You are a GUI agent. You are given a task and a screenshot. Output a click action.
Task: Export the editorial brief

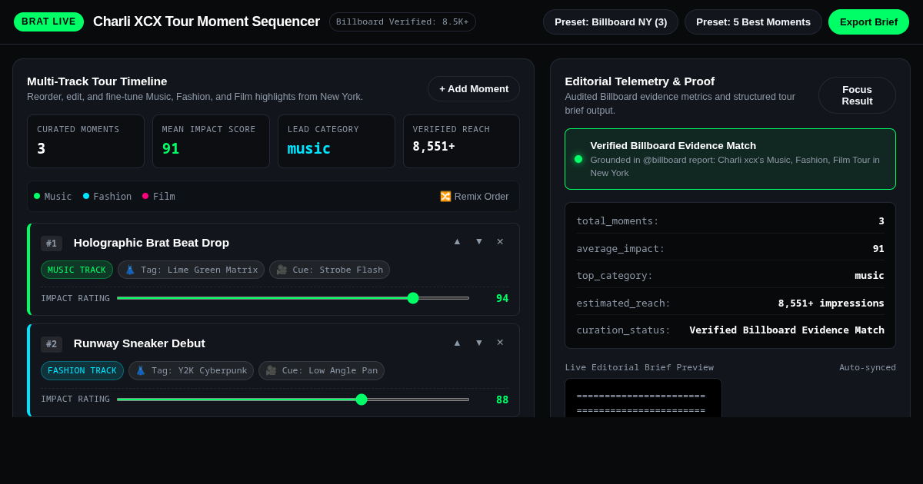pyautogui.click(x=868, y=22)
